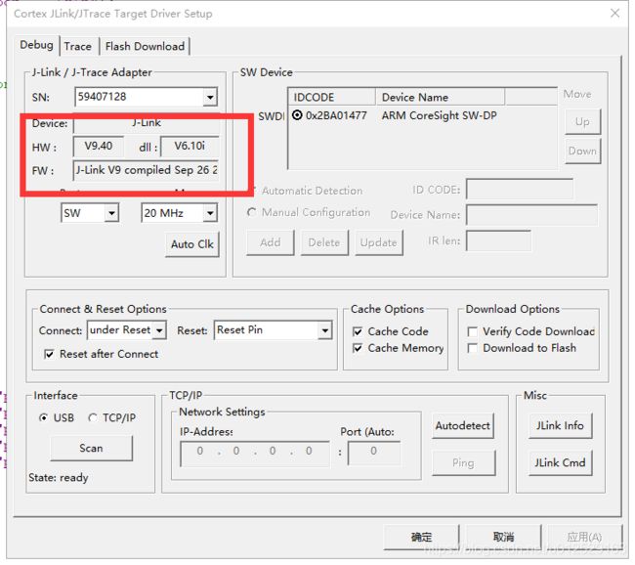Open the Flash Download tab
This screenshot has width=635, height=565.
click(x=145, y=46)
